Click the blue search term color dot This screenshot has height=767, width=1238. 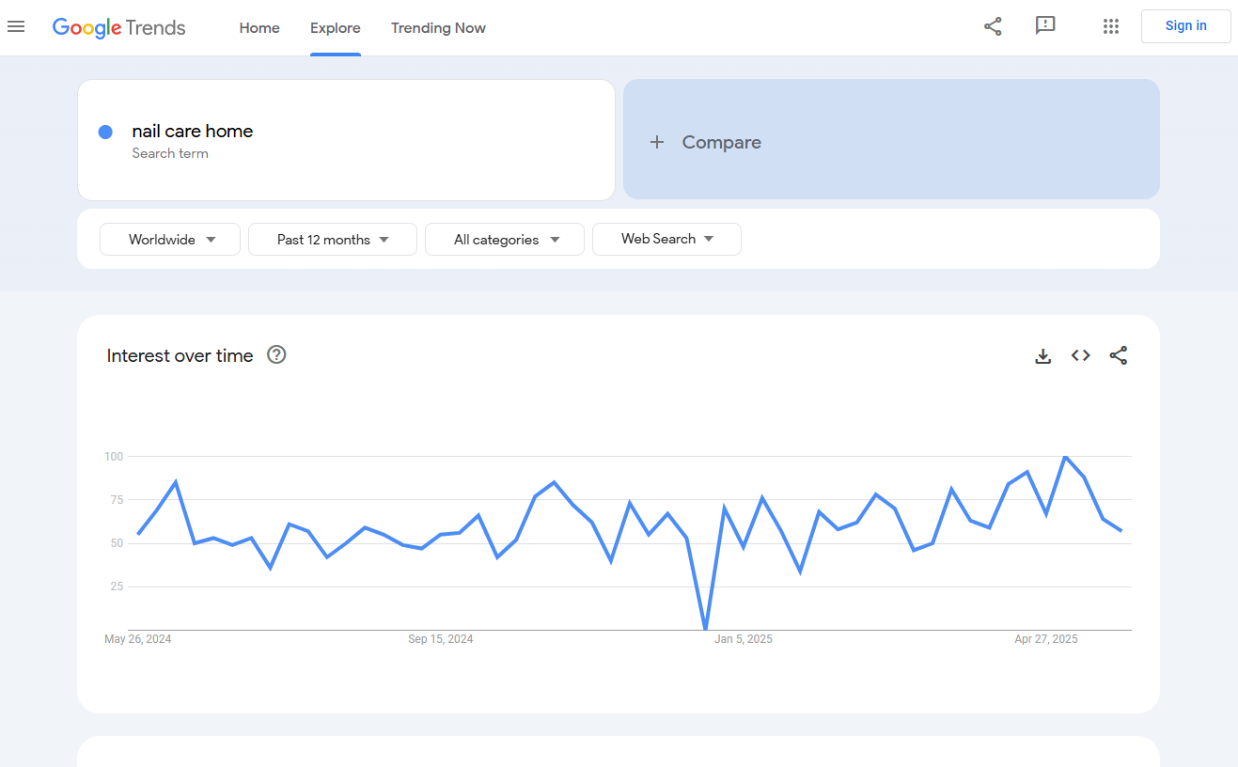[x=106, y=132]
